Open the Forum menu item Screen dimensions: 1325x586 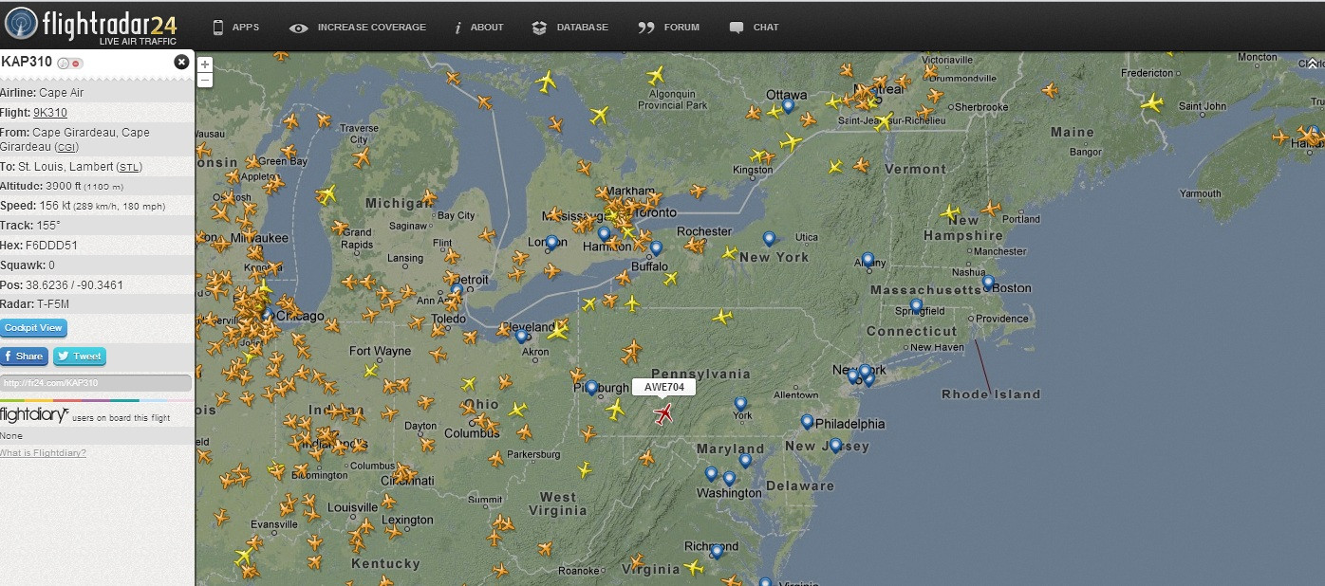click(x=669, y=27)
